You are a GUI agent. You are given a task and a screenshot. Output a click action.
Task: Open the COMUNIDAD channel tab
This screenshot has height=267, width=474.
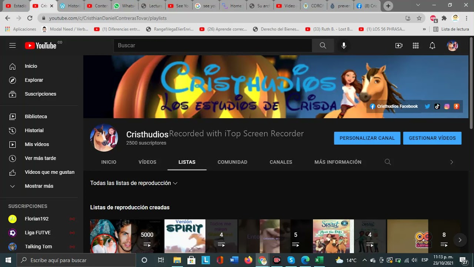click(x=233, y=162)
